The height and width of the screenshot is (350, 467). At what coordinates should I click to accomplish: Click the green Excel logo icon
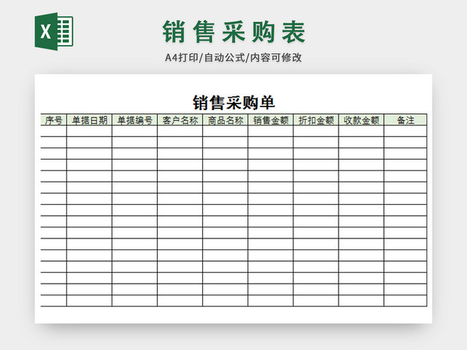point(54,31)
